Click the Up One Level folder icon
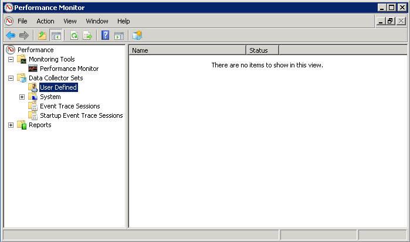This screenshot has height=242, width=410. [43, 36]
